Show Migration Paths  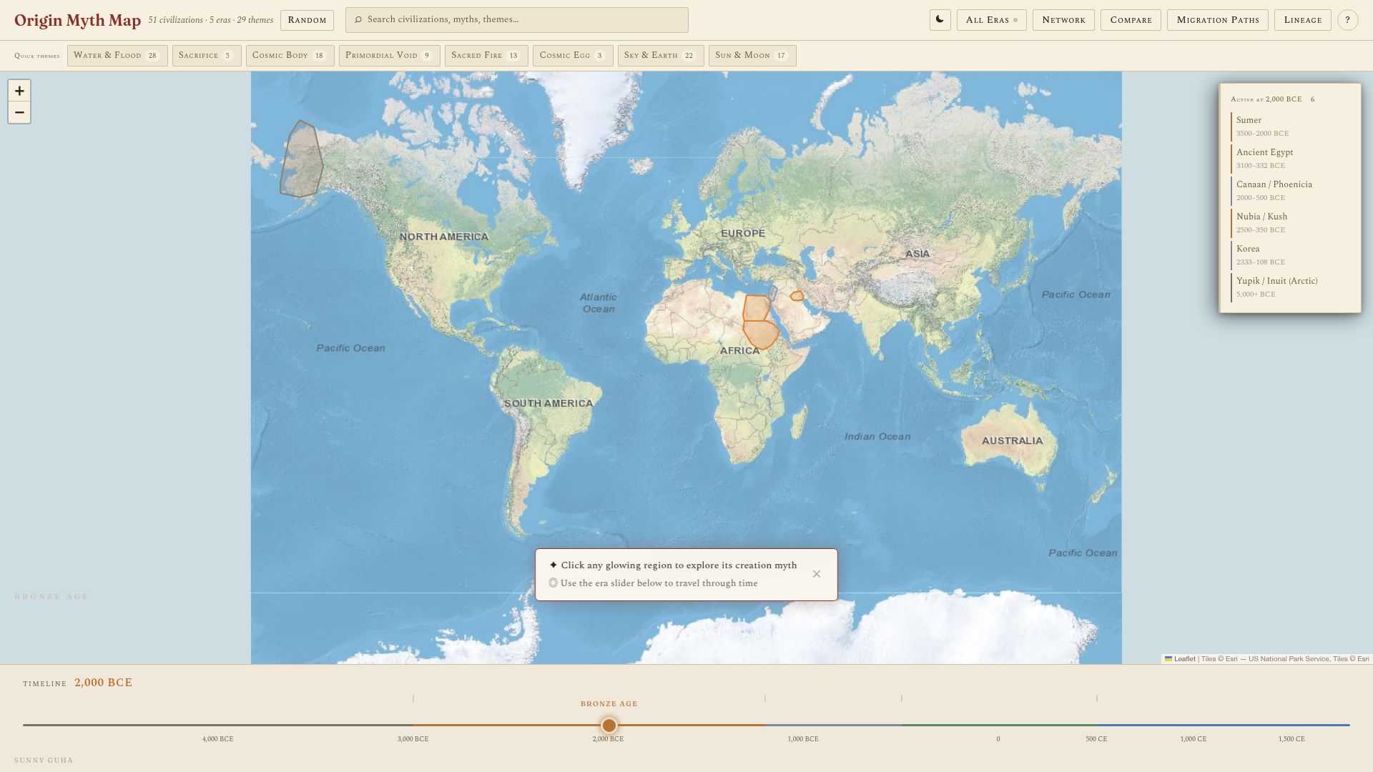pyautogui.click(x=1218, y=20)
